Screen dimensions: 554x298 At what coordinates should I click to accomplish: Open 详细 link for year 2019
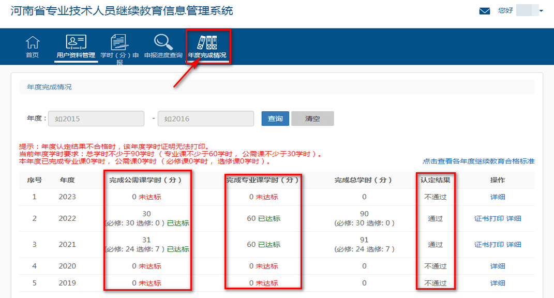click(498, 283)
